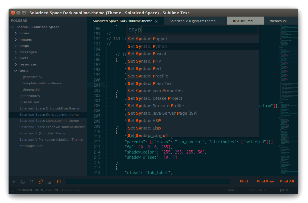
Task: Toggle regular expression search in find bar
Action: click(14, 182)
